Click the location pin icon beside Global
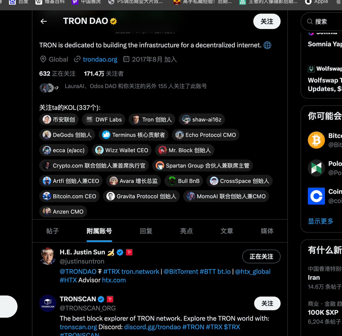Viewport: 342px width, 336px height. point(43,59)
